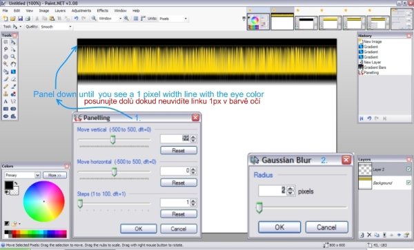Open the Units Pixels dropdown
Screen dimensions: 414x250
[173, 19]
